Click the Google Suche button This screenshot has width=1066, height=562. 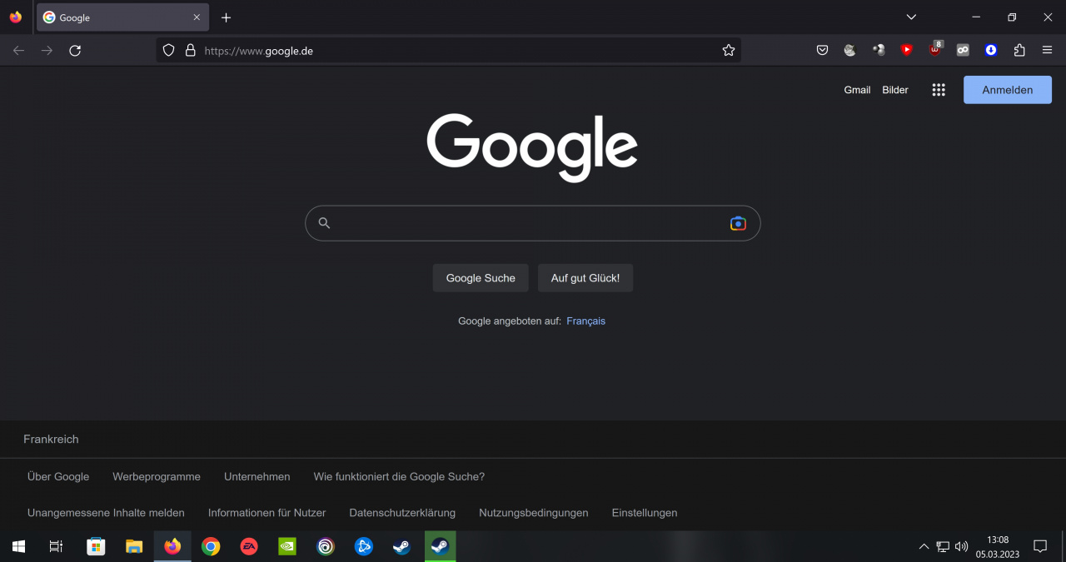coord(481,278)
